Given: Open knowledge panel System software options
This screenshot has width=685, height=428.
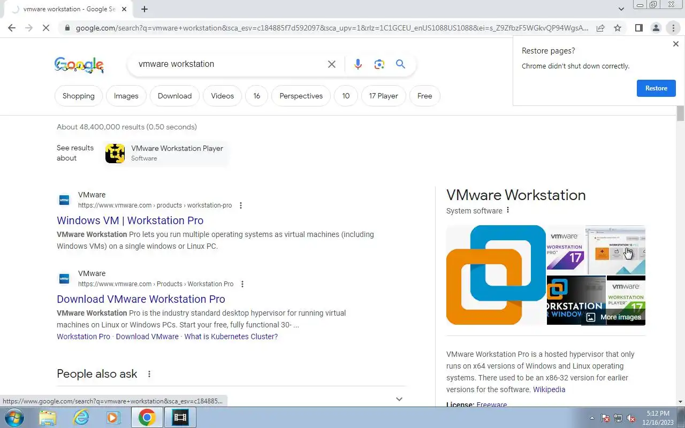Looking at the screenshot, I should coord(508,210).
